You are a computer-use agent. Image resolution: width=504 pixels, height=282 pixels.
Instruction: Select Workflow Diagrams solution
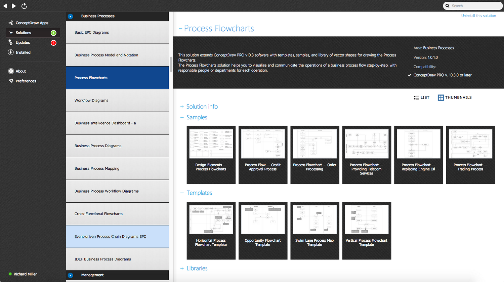(x=117, y=100)
